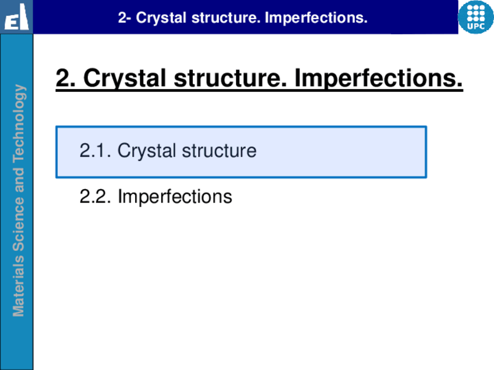Click the underlined main slide heading
The image size is (494, 370).
coord(259,79)
